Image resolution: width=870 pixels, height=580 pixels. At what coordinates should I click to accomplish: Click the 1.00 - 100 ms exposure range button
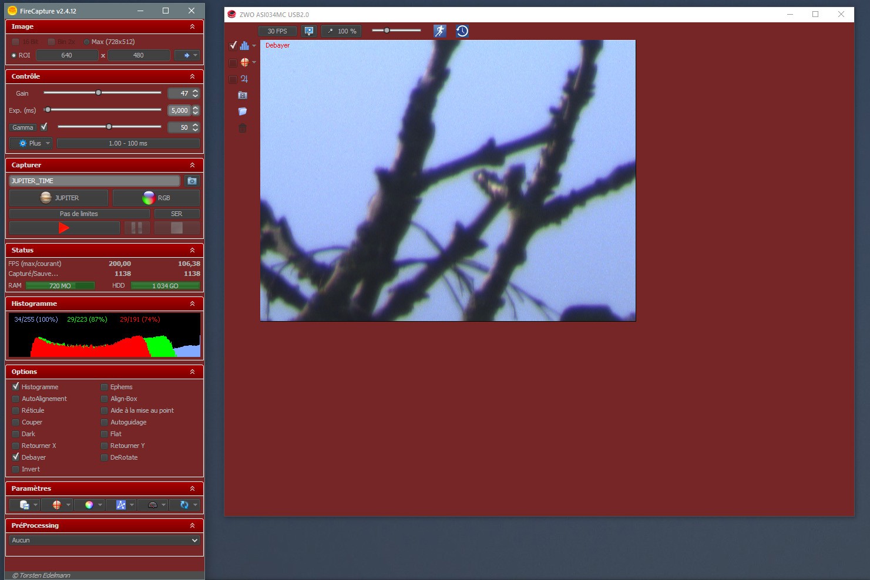(128, 143)
